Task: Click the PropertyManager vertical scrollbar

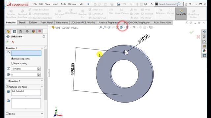Action: click(x=45, y=74)
